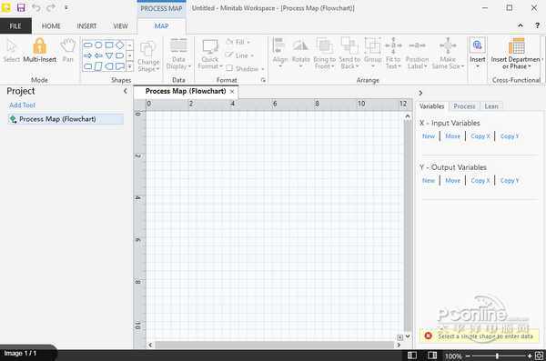This screenshot has width=546, height=361.
Task: Activate the Pan hand tool
Action: coord(68,50)
